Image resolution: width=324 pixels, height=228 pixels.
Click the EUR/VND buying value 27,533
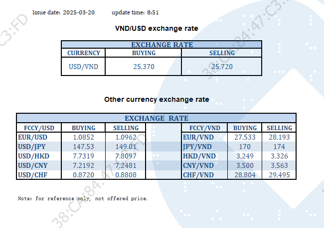[244, 137]
